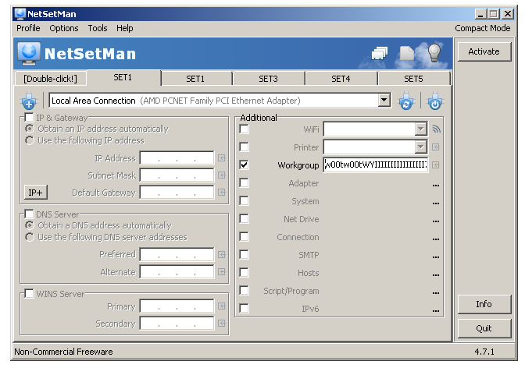Click the arrow icon beside the Workgroup field
Screen dimensions: 525x368
point(436,165)
